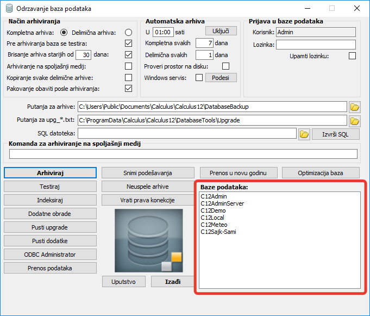Enable Arhiviranje na spoljašnji medij checkbox
Viewport: 370px width, 316px height.
128,66
